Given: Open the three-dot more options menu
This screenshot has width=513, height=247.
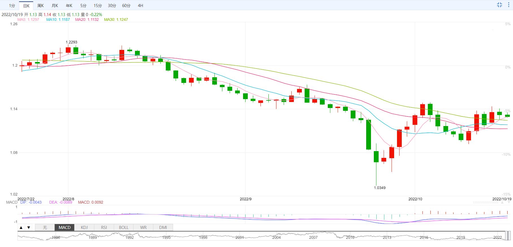Looking at the screenshot, I should [x=508, y=5].
